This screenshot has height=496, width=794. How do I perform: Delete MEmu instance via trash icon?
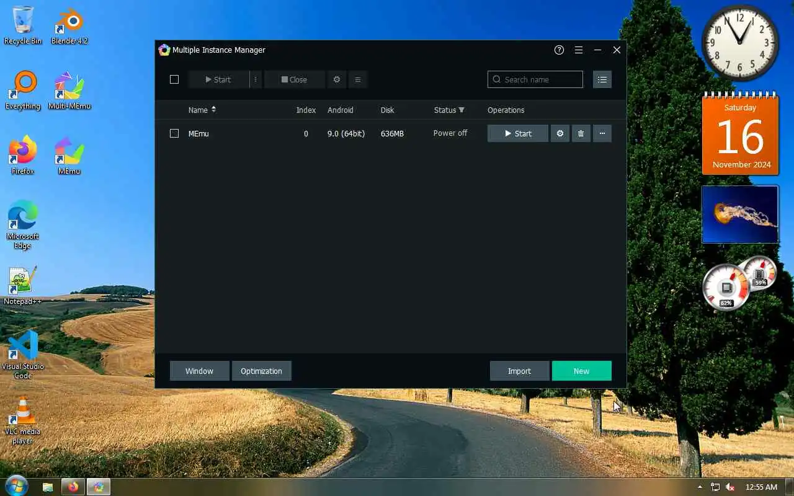coord(581,133)
